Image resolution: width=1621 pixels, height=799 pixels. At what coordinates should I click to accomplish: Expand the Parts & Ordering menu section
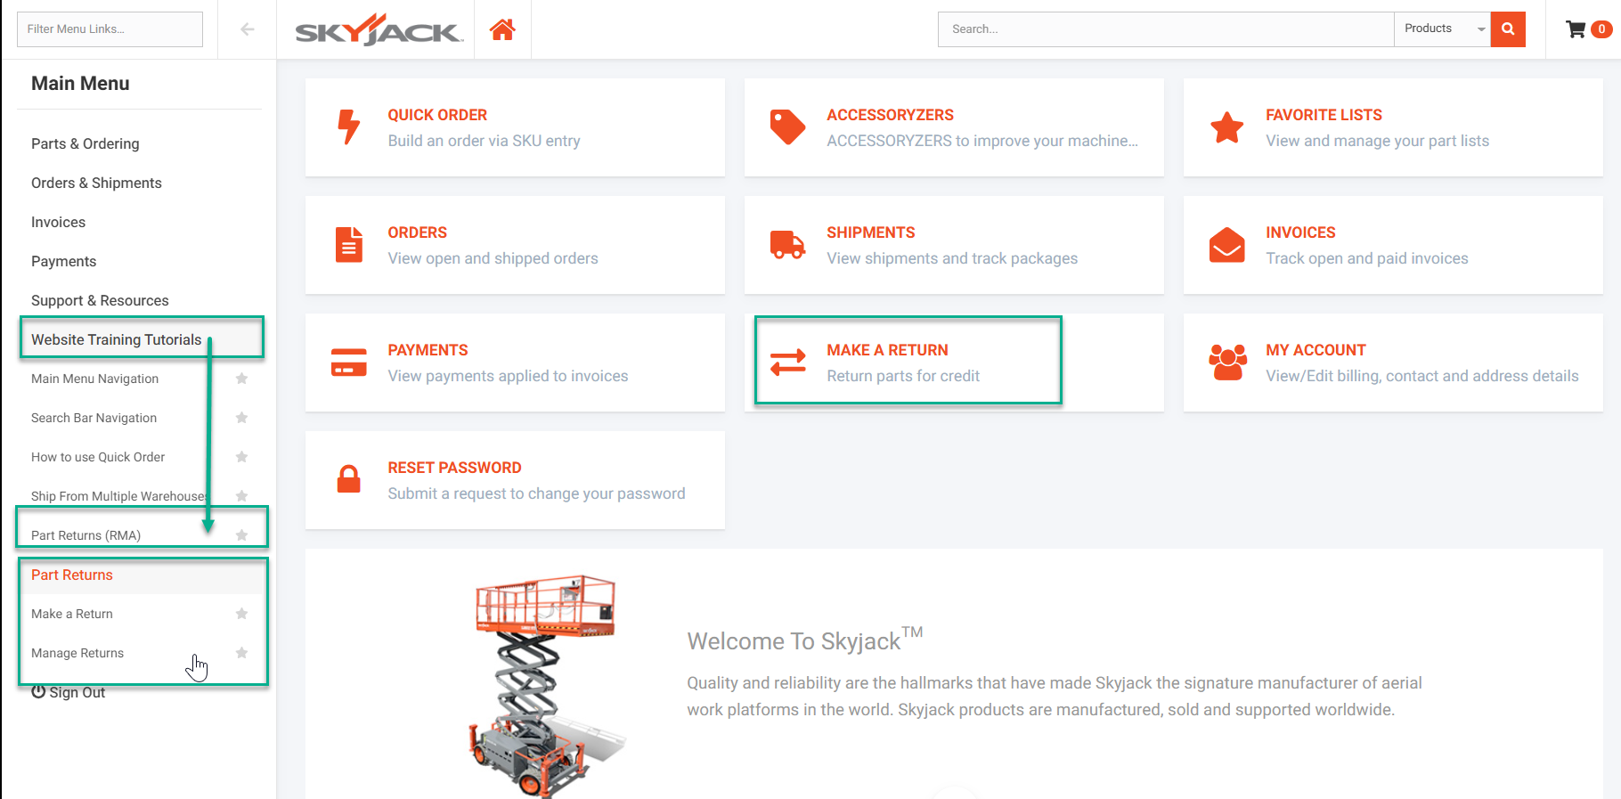point(86,143)
